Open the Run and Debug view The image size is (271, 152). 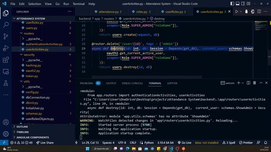(6, 48)
